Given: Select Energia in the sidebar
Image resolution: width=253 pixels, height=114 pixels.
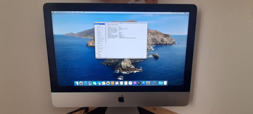Looking at the screenshot, I should point(99,35).
